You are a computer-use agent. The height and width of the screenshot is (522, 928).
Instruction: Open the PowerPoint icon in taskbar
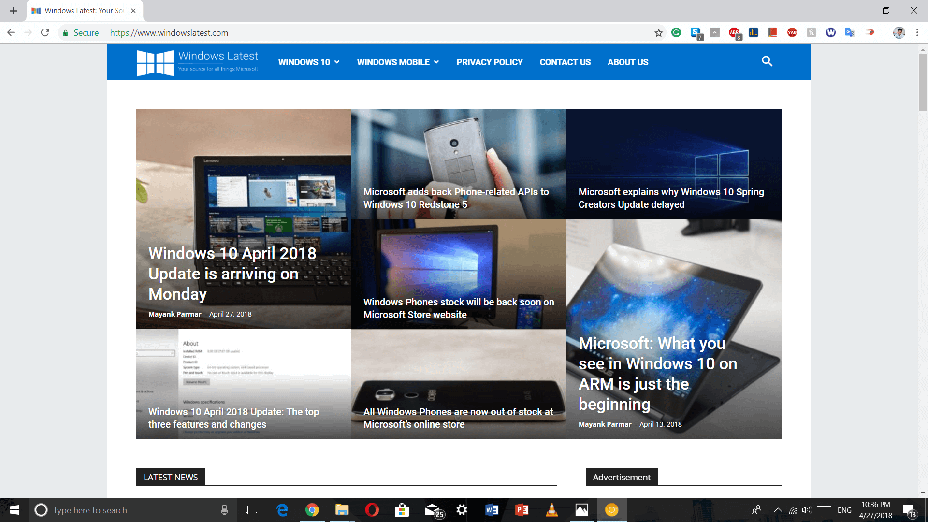pos(522,510)
